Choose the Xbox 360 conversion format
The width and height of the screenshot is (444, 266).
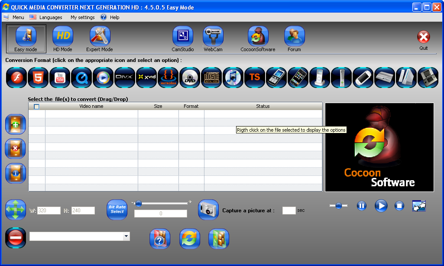pyautogui.click(x=341, y=78)
